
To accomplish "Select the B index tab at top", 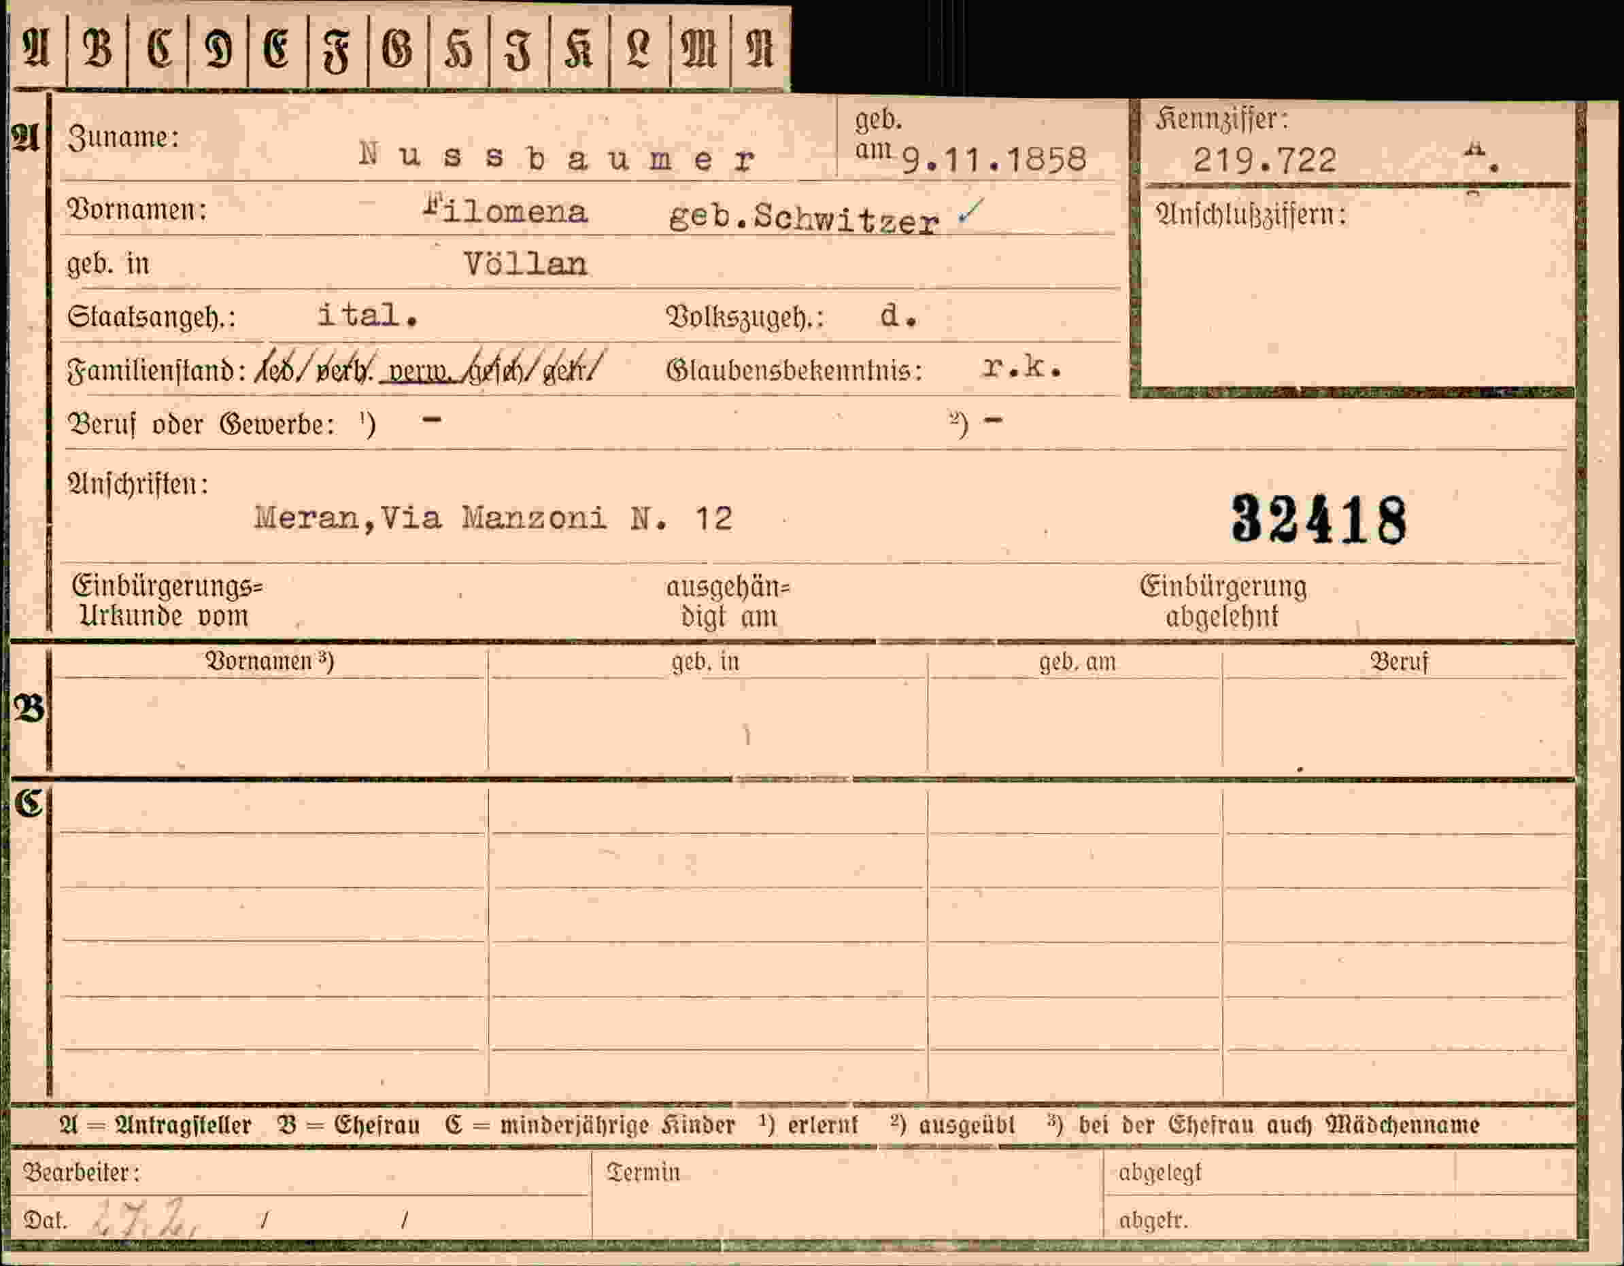I will 97,50.
